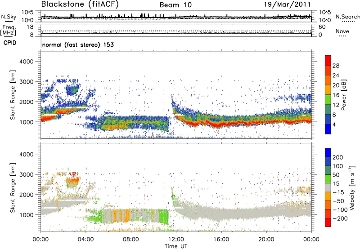Click the "12:00" time tick label

click(x=176, y=240)
